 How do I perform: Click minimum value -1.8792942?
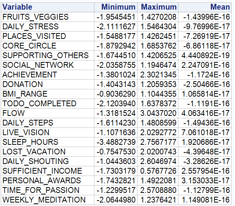click(x=116, y=46)
